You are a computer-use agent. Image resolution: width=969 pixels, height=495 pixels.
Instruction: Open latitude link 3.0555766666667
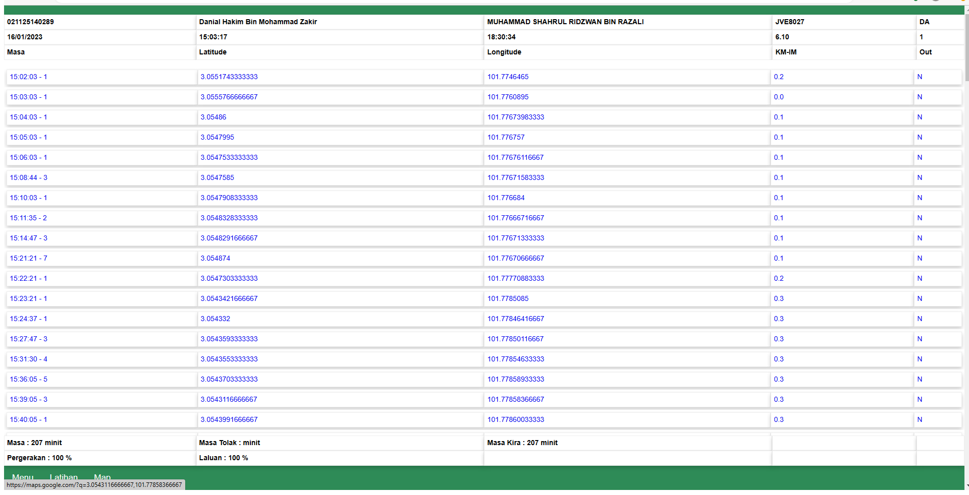tap(229, 97)
